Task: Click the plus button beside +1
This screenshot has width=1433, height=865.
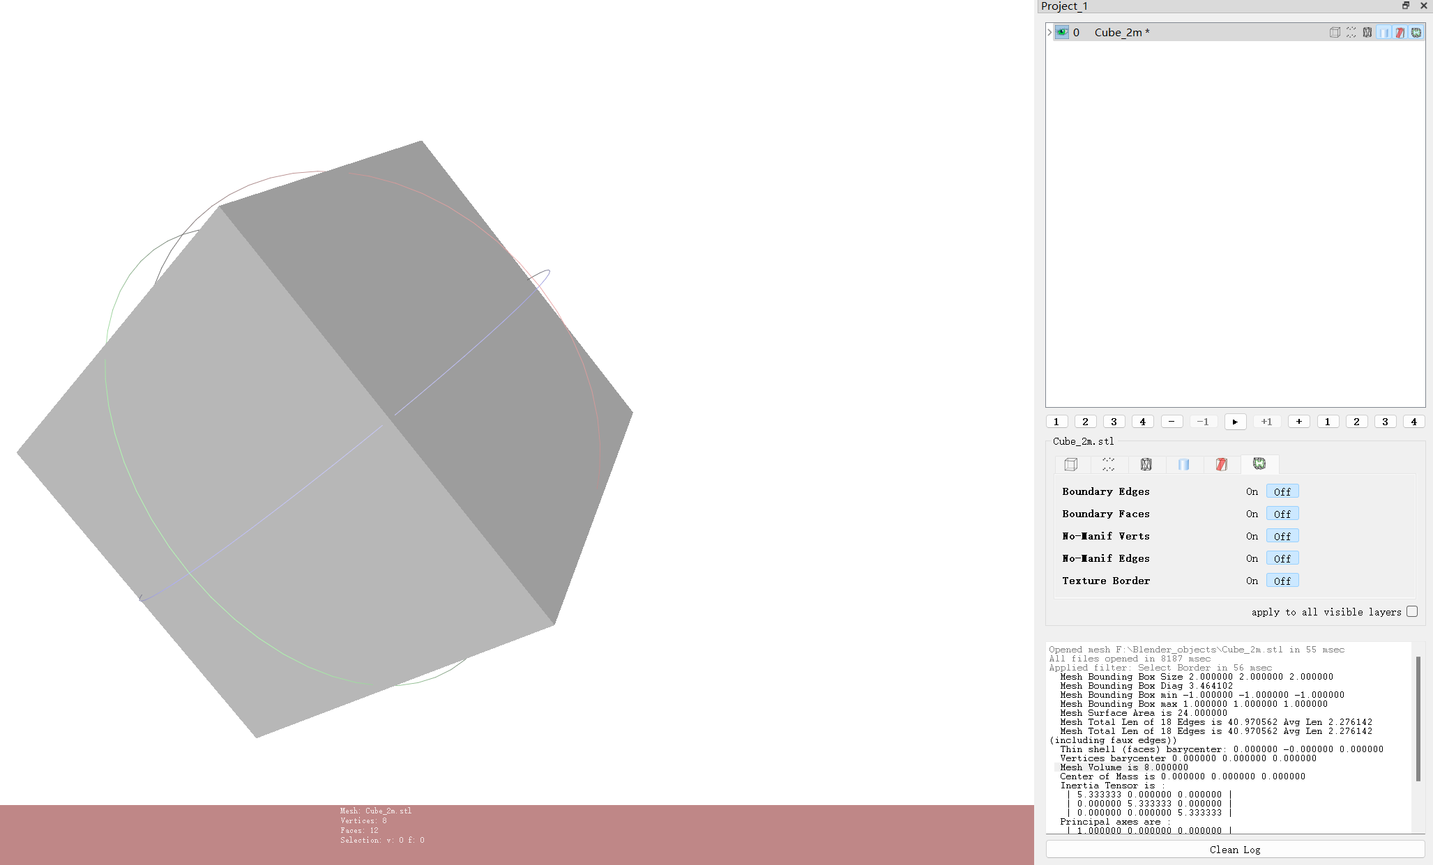Action: click(x=1298, y=422)
